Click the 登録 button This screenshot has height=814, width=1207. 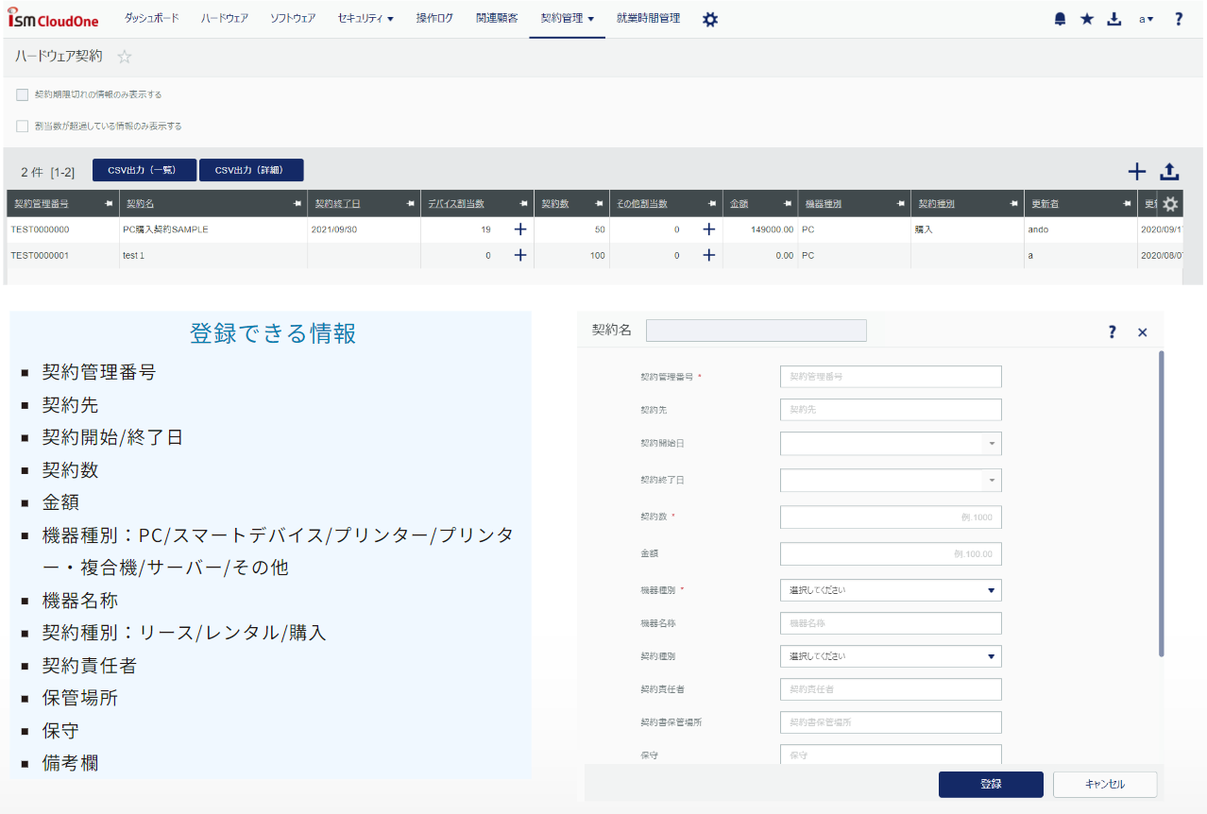[991, 785]
